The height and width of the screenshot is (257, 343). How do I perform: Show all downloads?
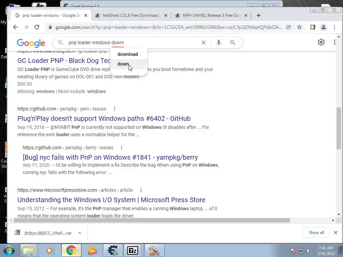point(316,233)
